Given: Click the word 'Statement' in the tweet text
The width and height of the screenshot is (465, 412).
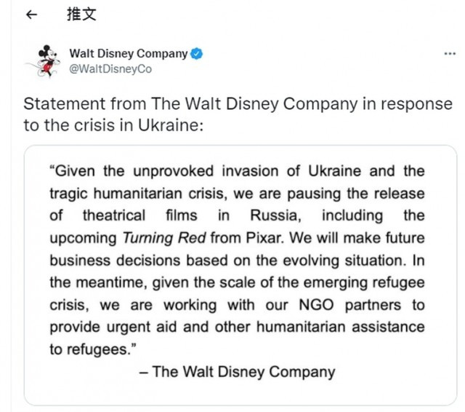Looking at the screenshot, I should click(x=65, y=104).
